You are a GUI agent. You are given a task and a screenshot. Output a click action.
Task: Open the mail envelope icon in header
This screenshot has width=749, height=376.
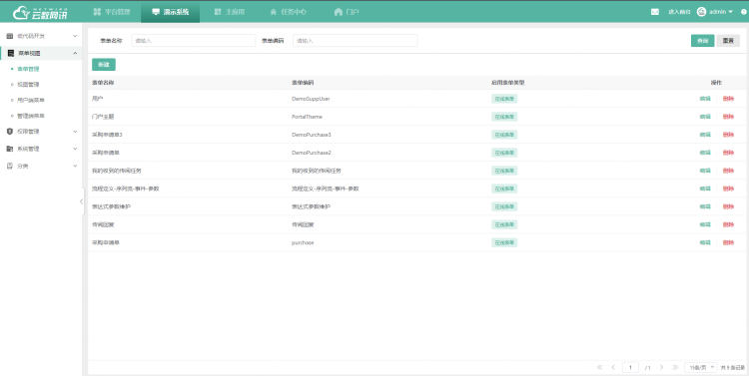click(655, 12)
